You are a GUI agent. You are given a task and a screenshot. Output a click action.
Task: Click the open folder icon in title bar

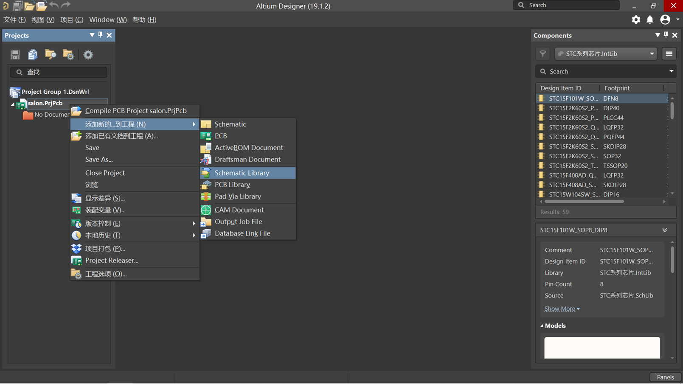pyautogui.click(x=29, y=6)
